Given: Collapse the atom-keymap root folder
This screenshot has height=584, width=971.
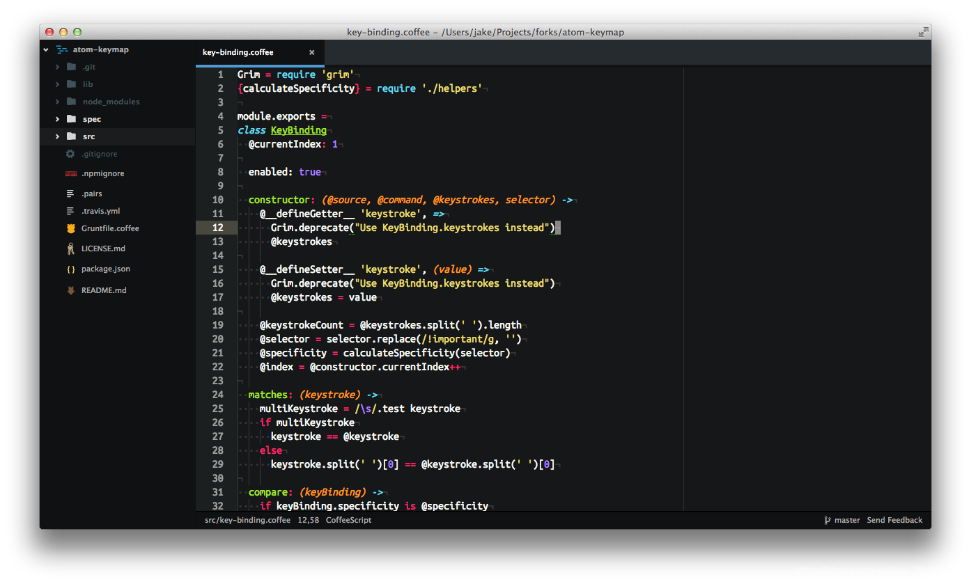Looking at the screenshot, I should click(46, 49).
